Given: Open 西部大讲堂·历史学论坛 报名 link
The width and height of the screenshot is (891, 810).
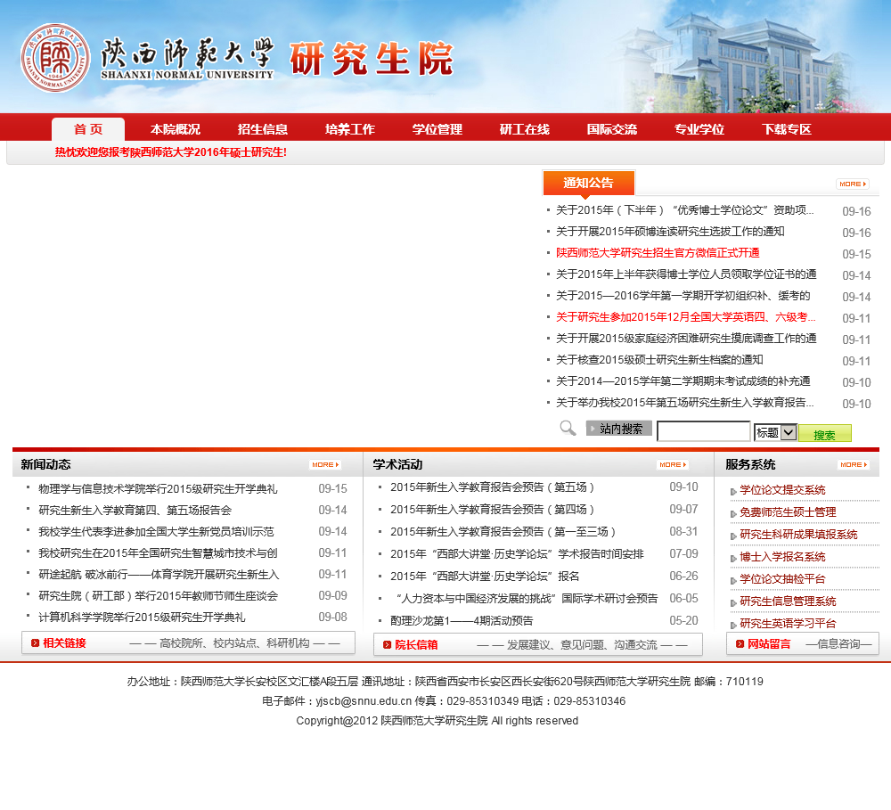Looking at the screenshot, I should coord(485,577).
